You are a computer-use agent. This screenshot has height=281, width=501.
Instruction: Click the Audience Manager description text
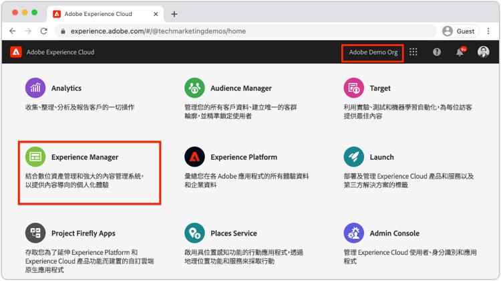(x=241, y=111)
